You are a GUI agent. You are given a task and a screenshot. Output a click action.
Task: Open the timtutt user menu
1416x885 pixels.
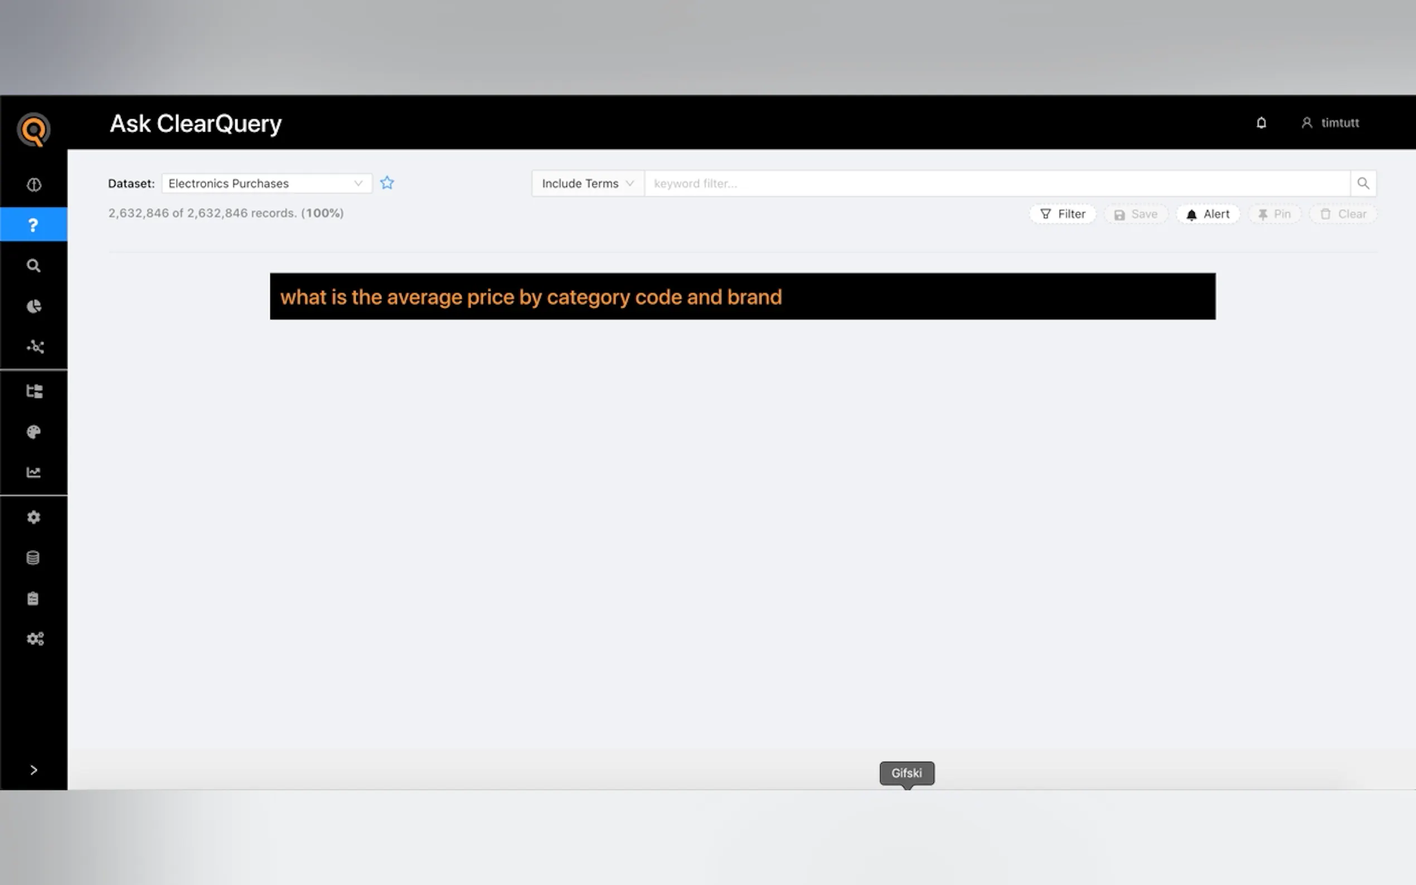(1330, 123)
